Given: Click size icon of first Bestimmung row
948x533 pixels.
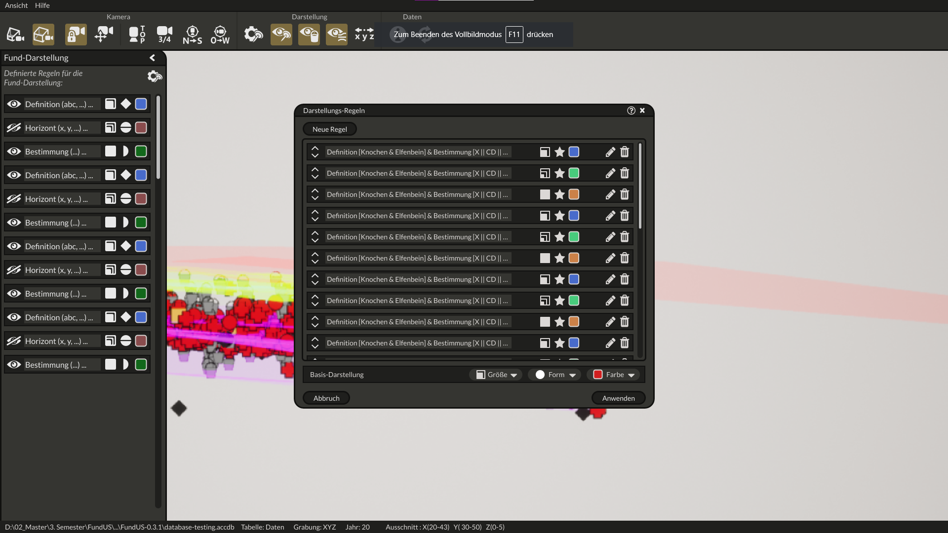Looking at the screenshot, I should (x=111, y=152).
